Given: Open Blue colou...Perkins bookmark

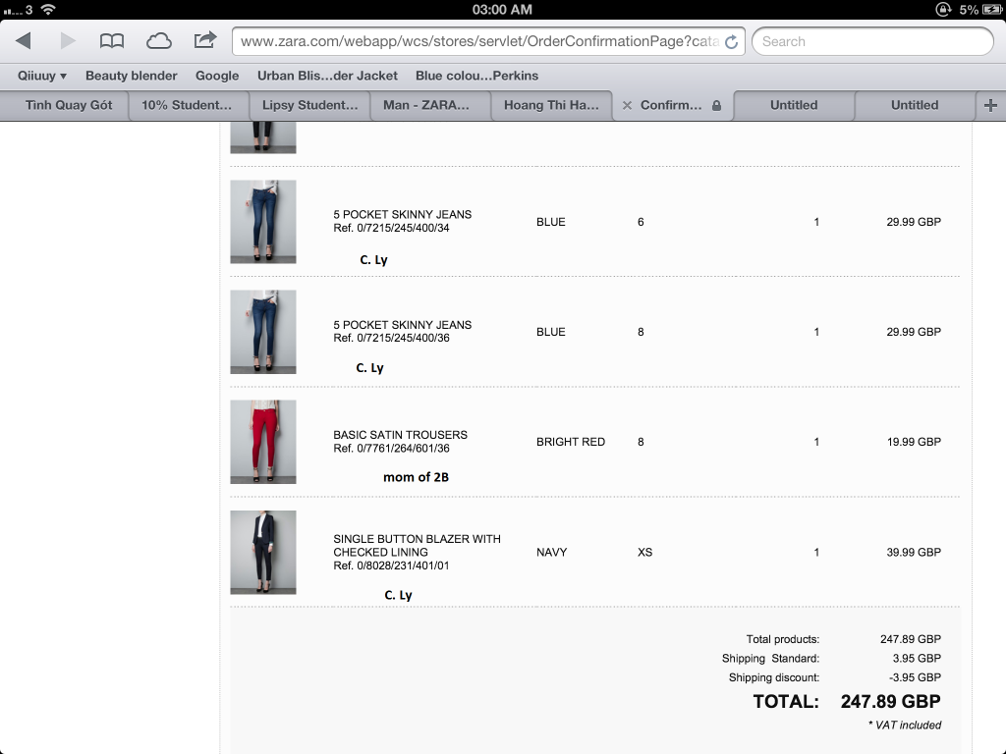Looking at the screenshot, I should [476, 76].
